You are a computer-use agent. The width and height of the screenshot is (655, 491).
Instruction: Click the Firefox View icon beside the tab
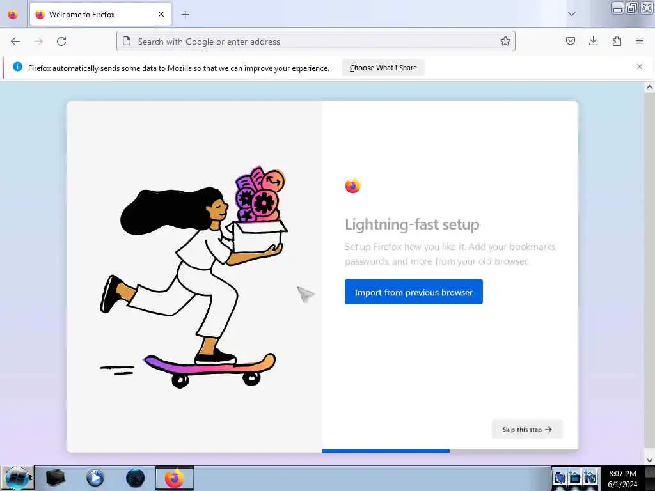13,14
